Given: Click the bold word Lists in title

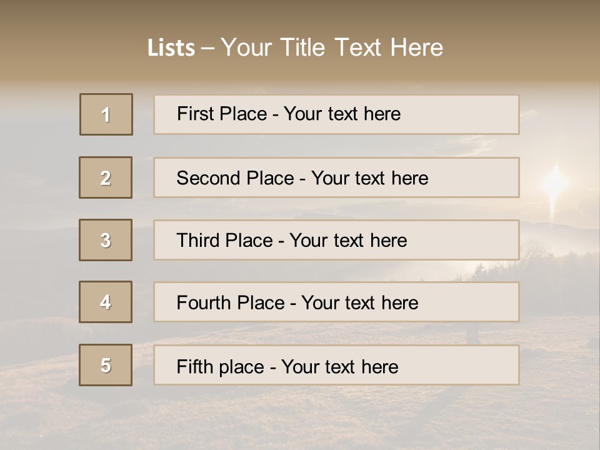Looking at the screenshot, I should pos(171,48).
